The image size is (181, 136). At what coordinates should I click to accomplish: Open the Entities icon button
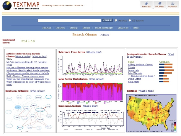[146, 5]
